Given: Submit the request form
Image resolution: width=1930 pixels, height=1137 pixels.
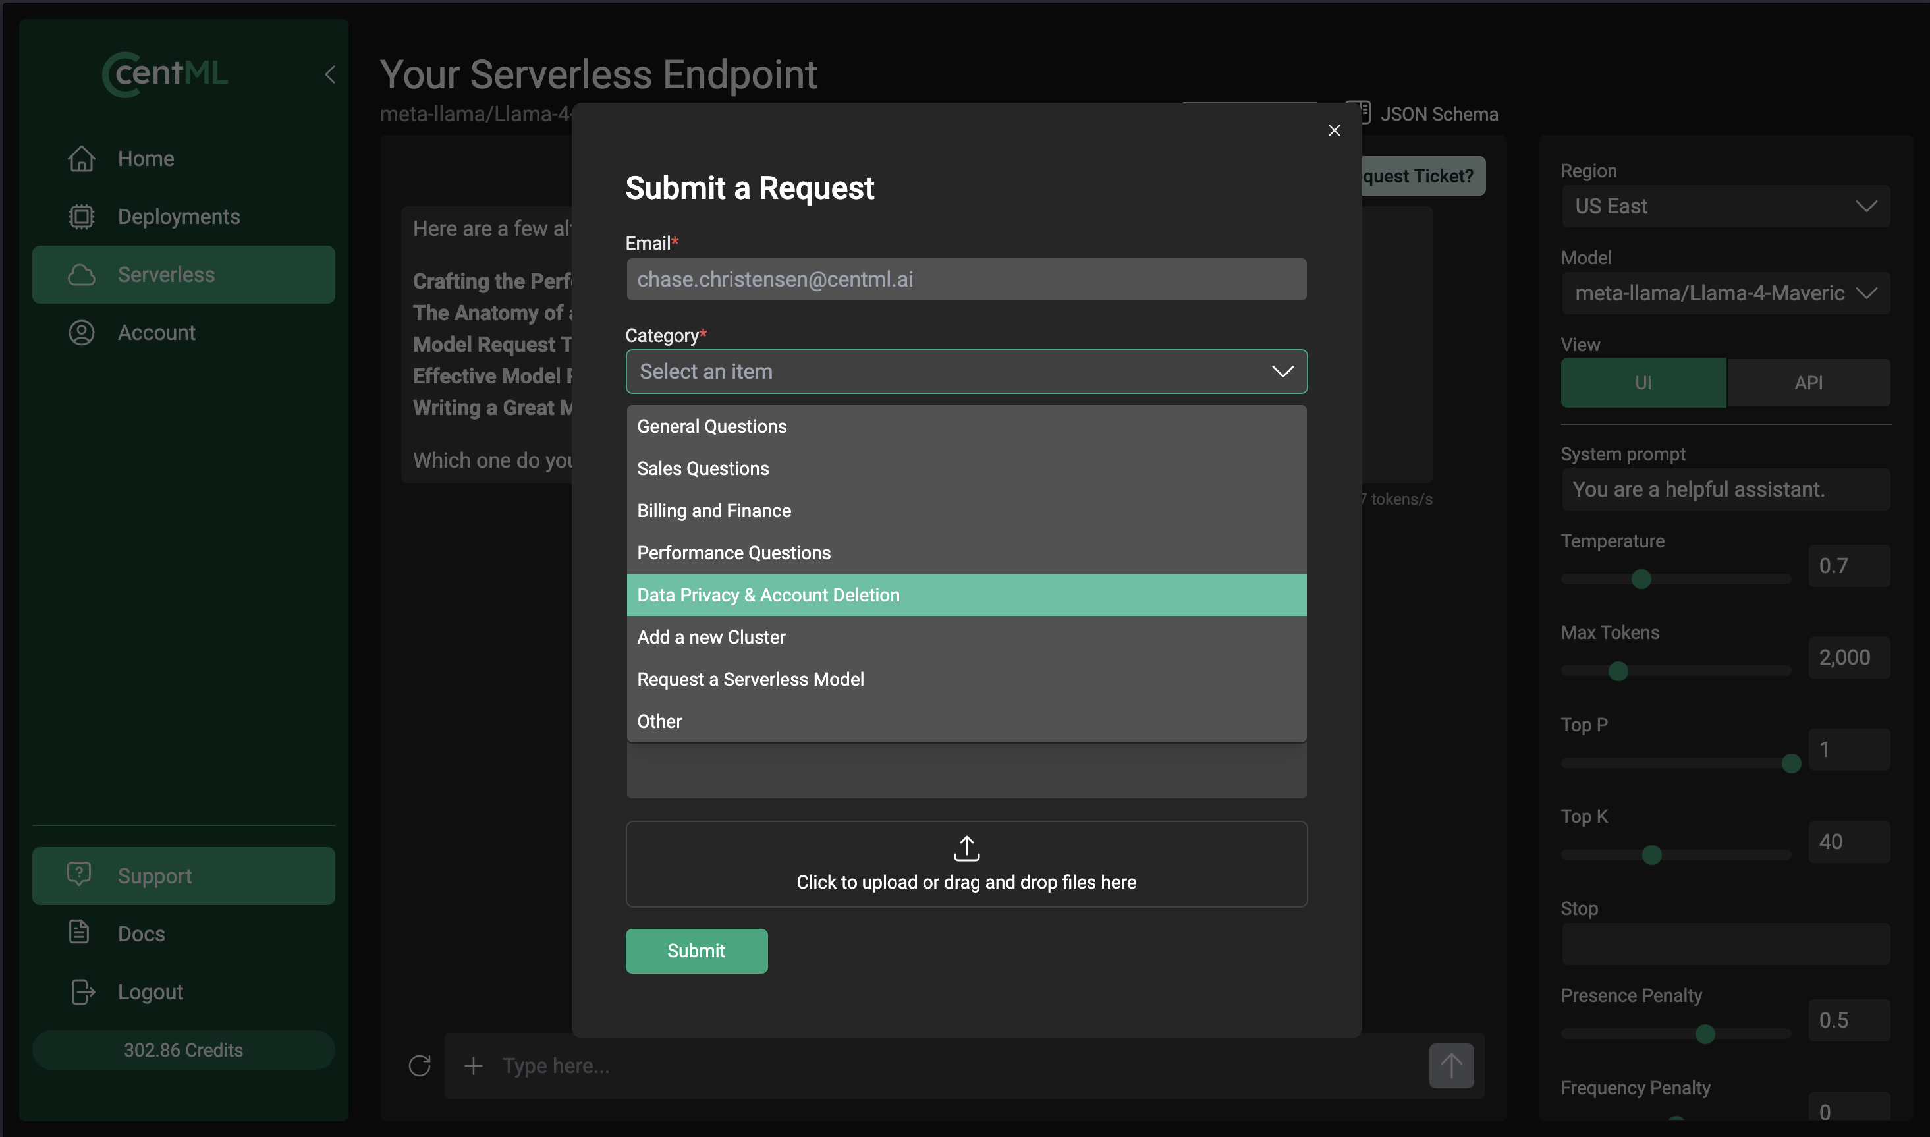Looking at the screenshot, I should coord(696,951).
